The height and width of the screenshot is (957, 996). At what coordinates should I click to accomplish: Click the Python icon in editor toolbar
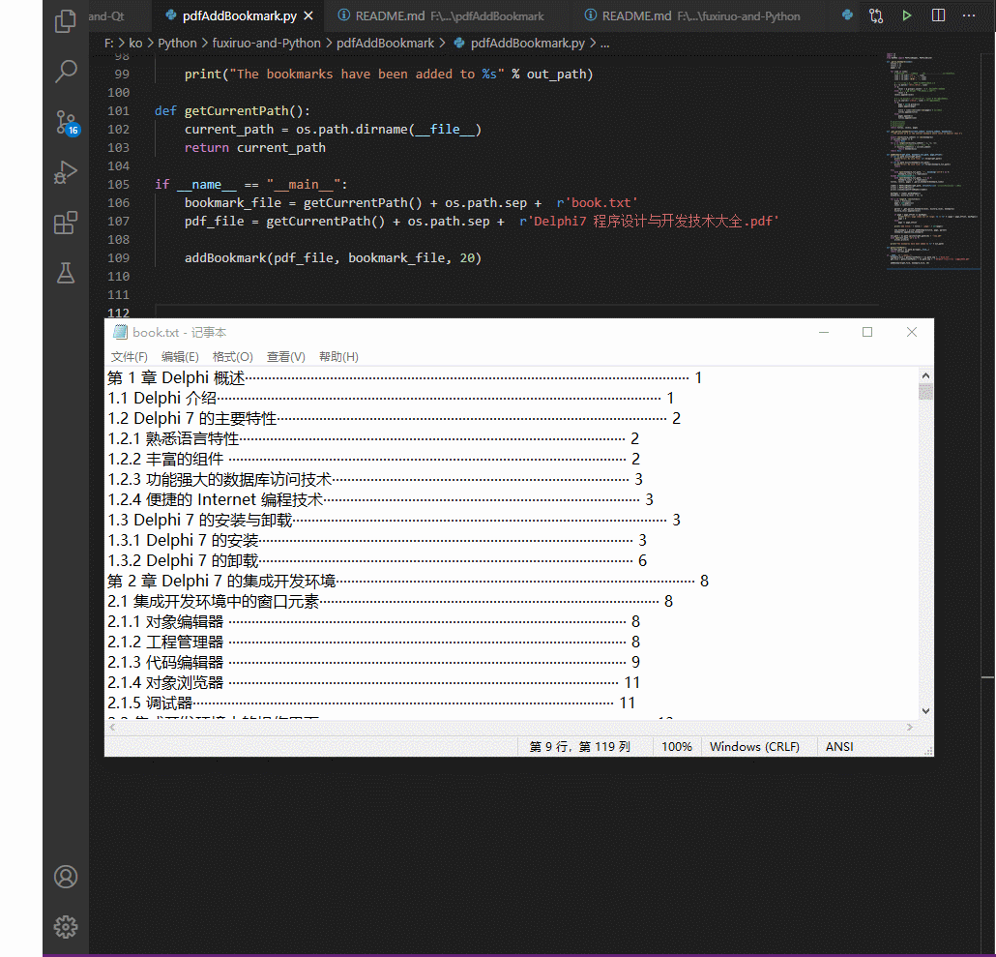[x=847, y=15]
